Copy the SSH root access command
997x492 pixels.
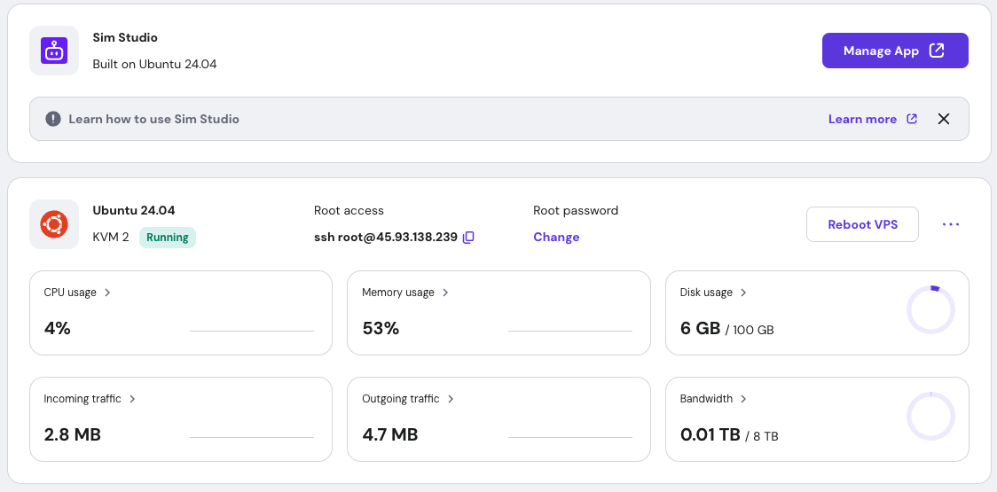[x=469, y=238]
